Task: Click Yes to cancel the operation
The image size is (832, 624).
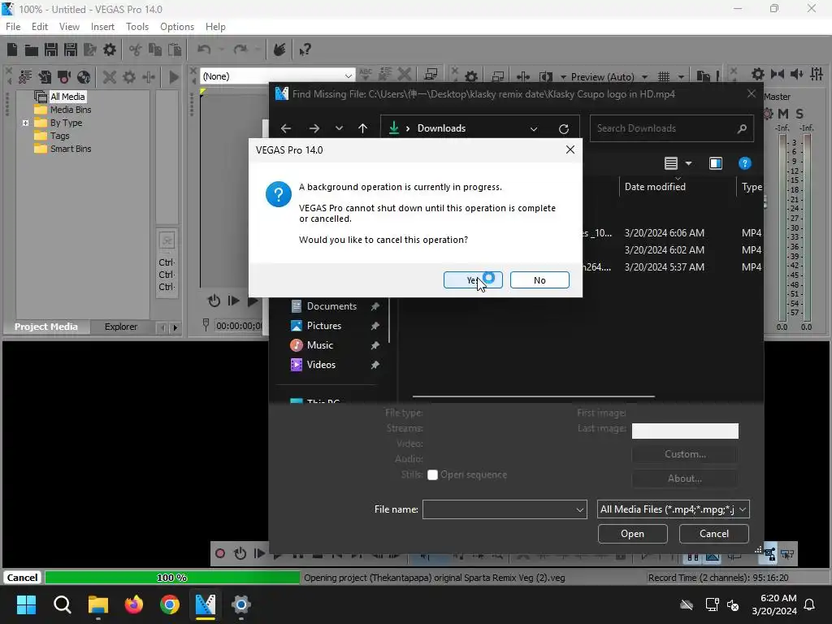Action: click(x=473, y=280)
